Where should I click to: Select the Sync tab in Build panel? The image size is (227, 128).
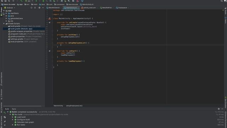tap(14, 109)
